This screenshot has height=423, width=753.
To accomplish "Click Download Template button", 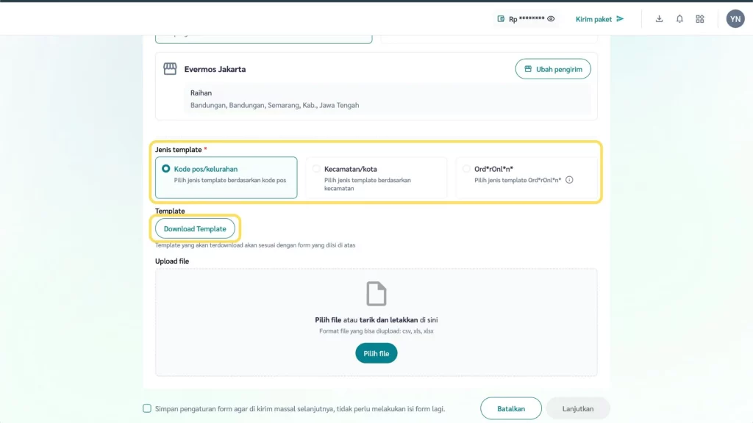I will [195, 229].
